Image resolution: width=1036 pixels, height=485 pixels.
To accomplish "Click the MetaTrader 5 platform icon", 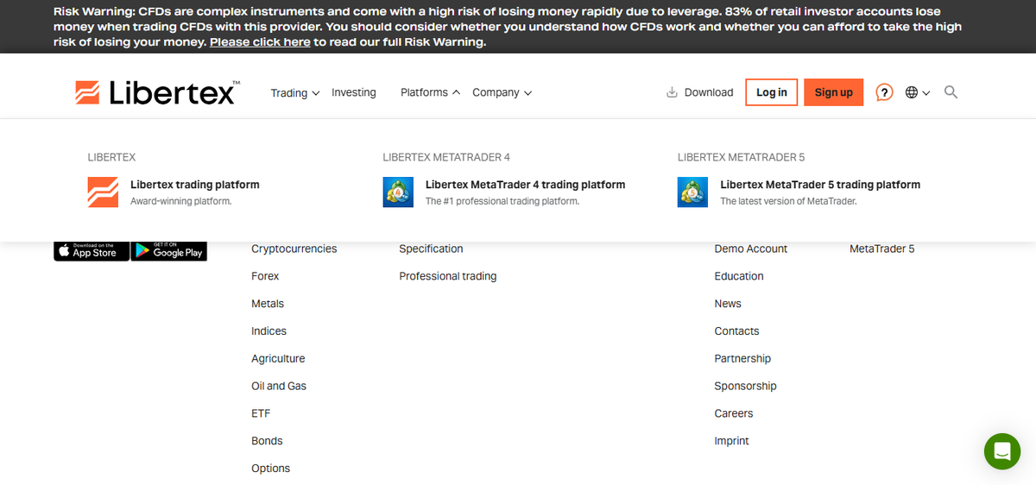I will (693, 192).
